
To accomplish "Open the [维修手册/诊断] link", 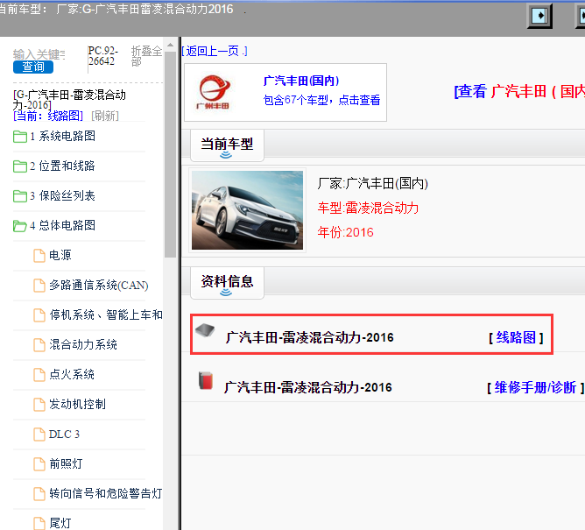I will pyautogui.click(x=535, y=388).
